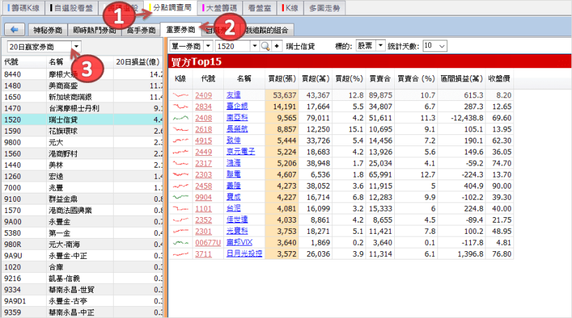Sort by the 20日損益(億) column header

(x=138, y=62)
